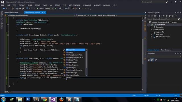Switch to the Team Explorer tab
This screenshot has height=102, width=182.
(x=166, y=50)
